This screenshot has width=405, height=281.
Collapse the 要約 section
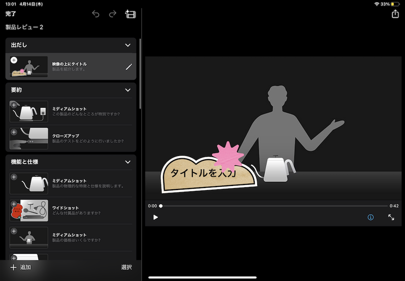coord(128,90)
